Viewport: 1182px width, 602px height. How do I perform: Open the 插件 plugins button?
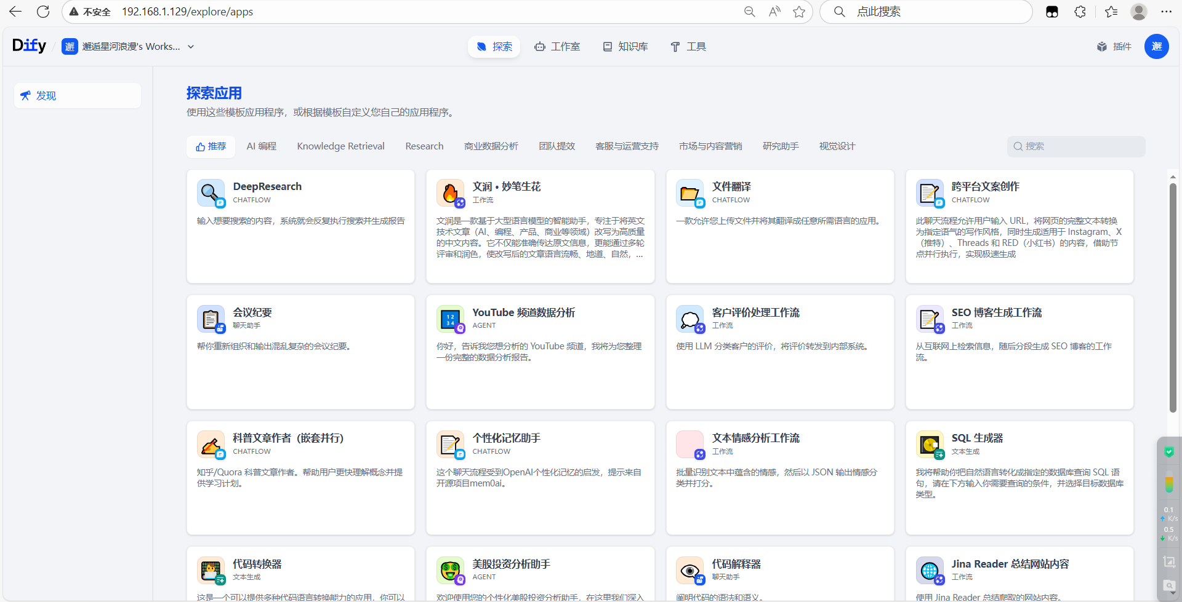click(x=1114, y=47)
